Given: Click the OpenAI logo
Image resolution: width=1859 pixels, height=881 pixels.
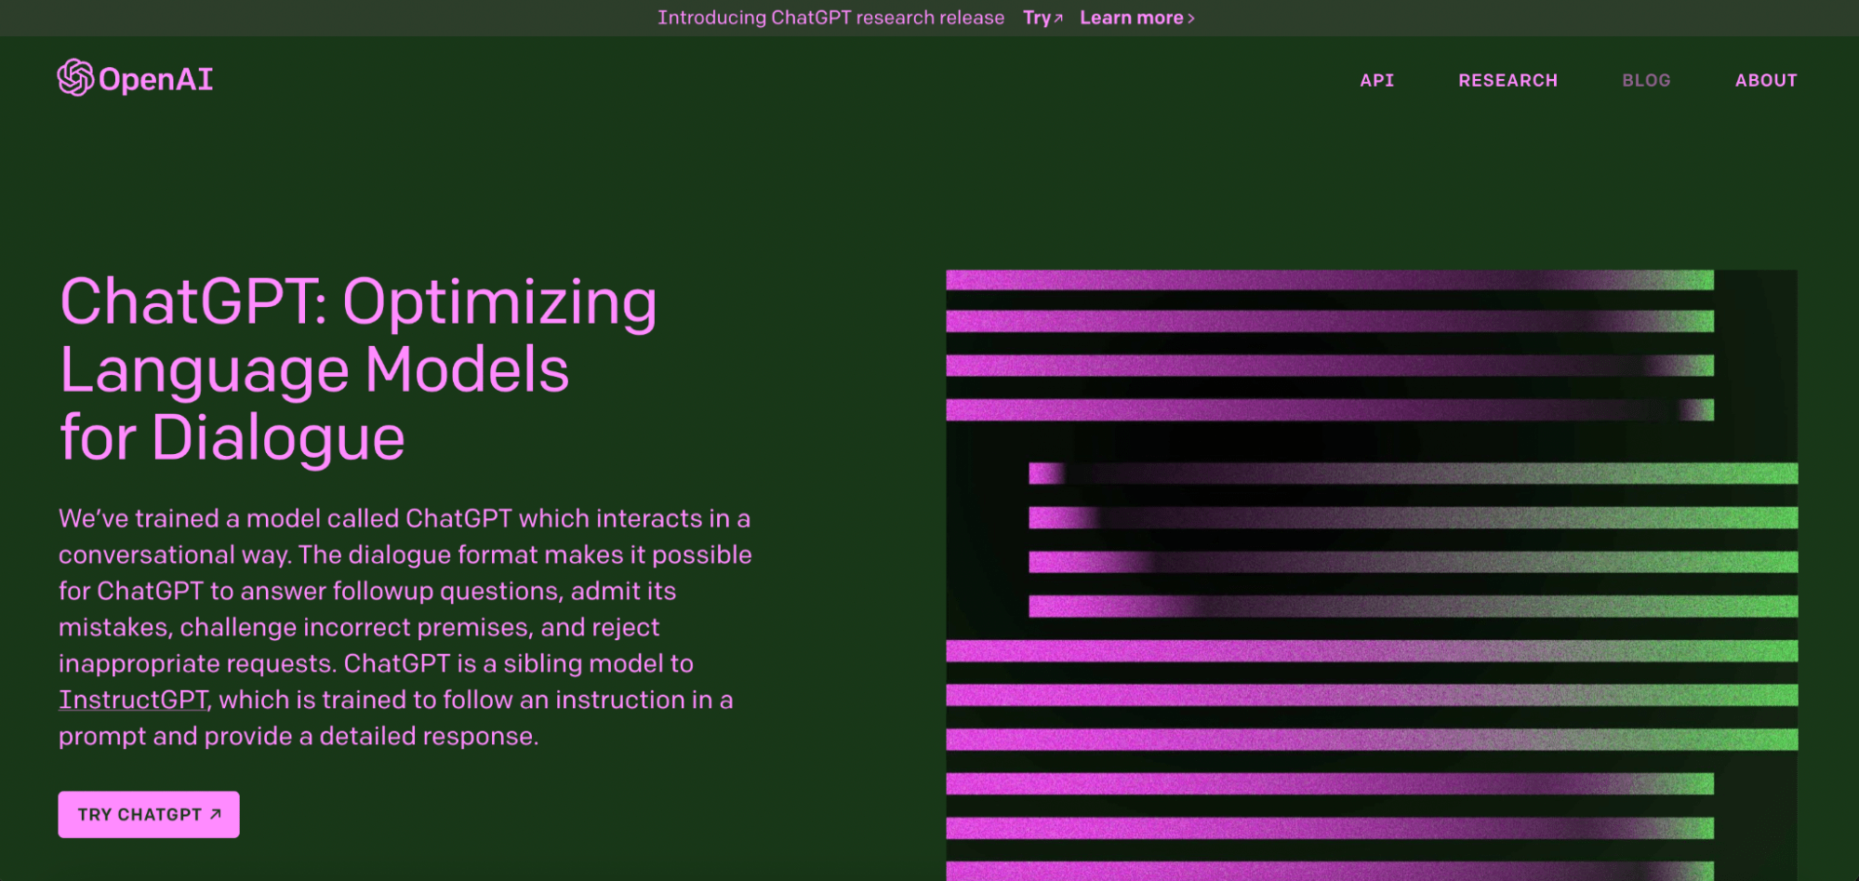Looking at the screenshot, I should click(x=135, y=79).
